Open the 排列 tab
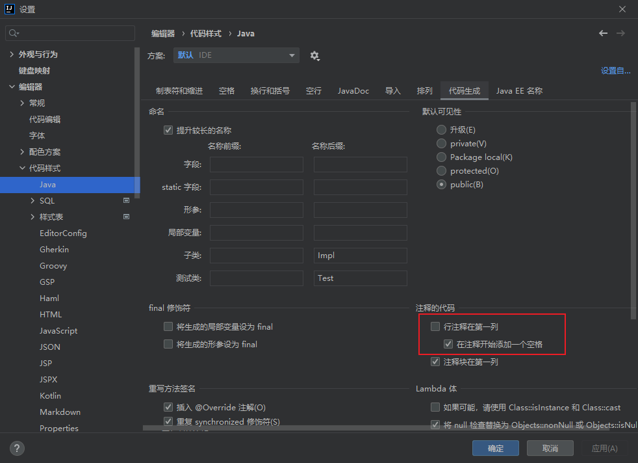Image resolution: width=638 pixels, height=463 pixels. point(424,91)
